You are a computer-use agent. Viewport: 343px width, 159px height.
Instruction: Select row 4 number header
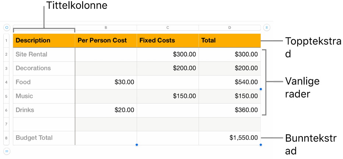pyautogui.click(x=7, y=82)
